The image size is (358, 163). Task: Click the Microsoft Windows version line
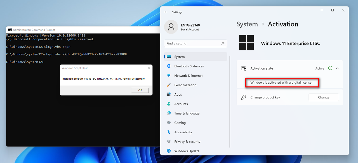46,36
